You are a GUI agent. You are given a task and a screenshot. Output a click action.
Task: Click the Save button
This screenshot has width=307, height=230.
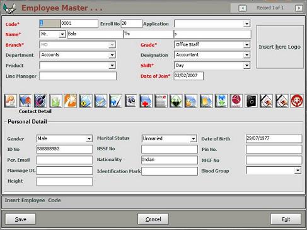tap(20, 219)
